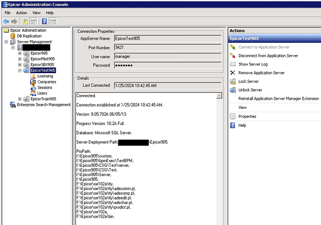Image resolution: width=321 pixels, height=225 pixels.
Task: Click the forward arrow toolbar icon
Action: [14, 21]
